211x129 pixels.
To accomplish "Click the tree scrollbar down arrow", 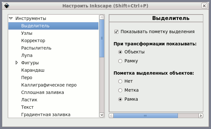I will click(102, 115).
